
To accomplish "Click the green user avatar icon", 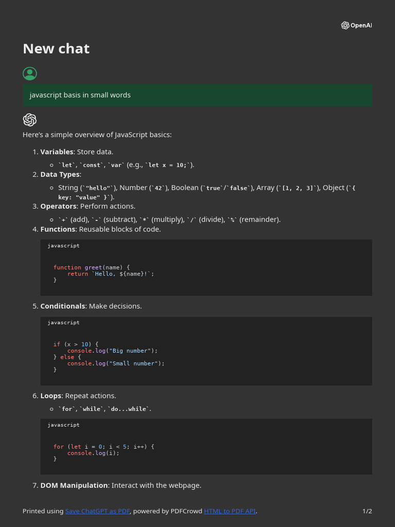I will [30, 74].
